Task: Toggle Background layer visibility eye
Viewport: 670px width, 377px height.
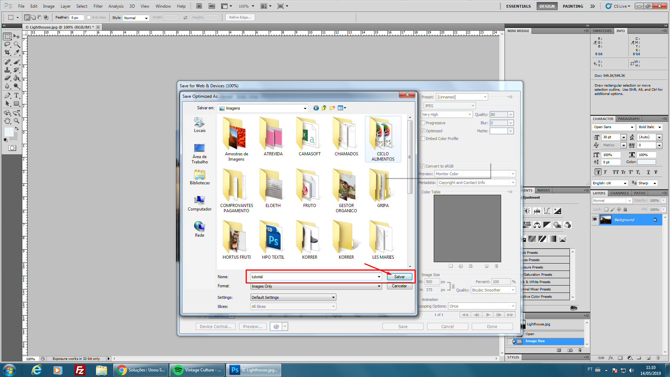Action: point(595,220)
